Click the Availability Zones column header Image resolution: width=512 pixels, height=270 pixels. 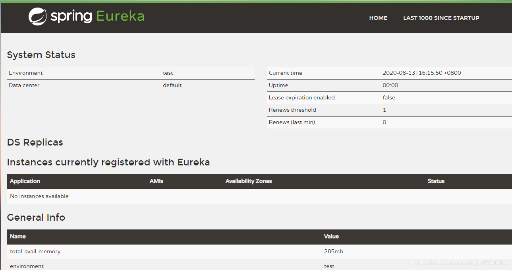click(249, 181)
